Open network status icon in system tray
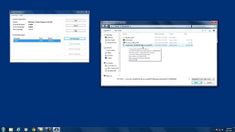Image resolution: width=235 pixels, height=132 pixels. coord(220,129)
